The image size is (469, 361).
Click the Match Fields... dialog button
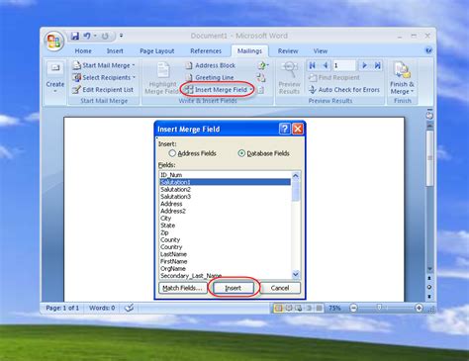point(183,288)
